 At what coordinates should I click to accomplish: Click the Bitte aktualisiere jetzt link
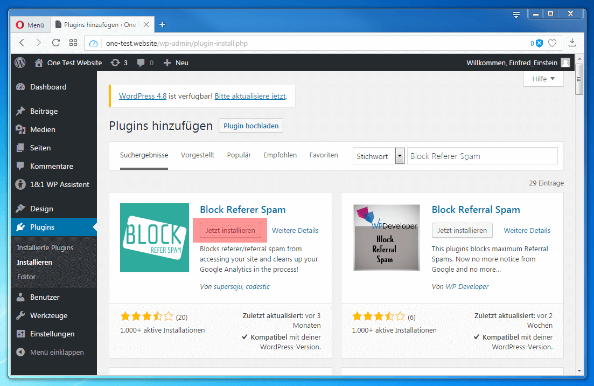250,96
